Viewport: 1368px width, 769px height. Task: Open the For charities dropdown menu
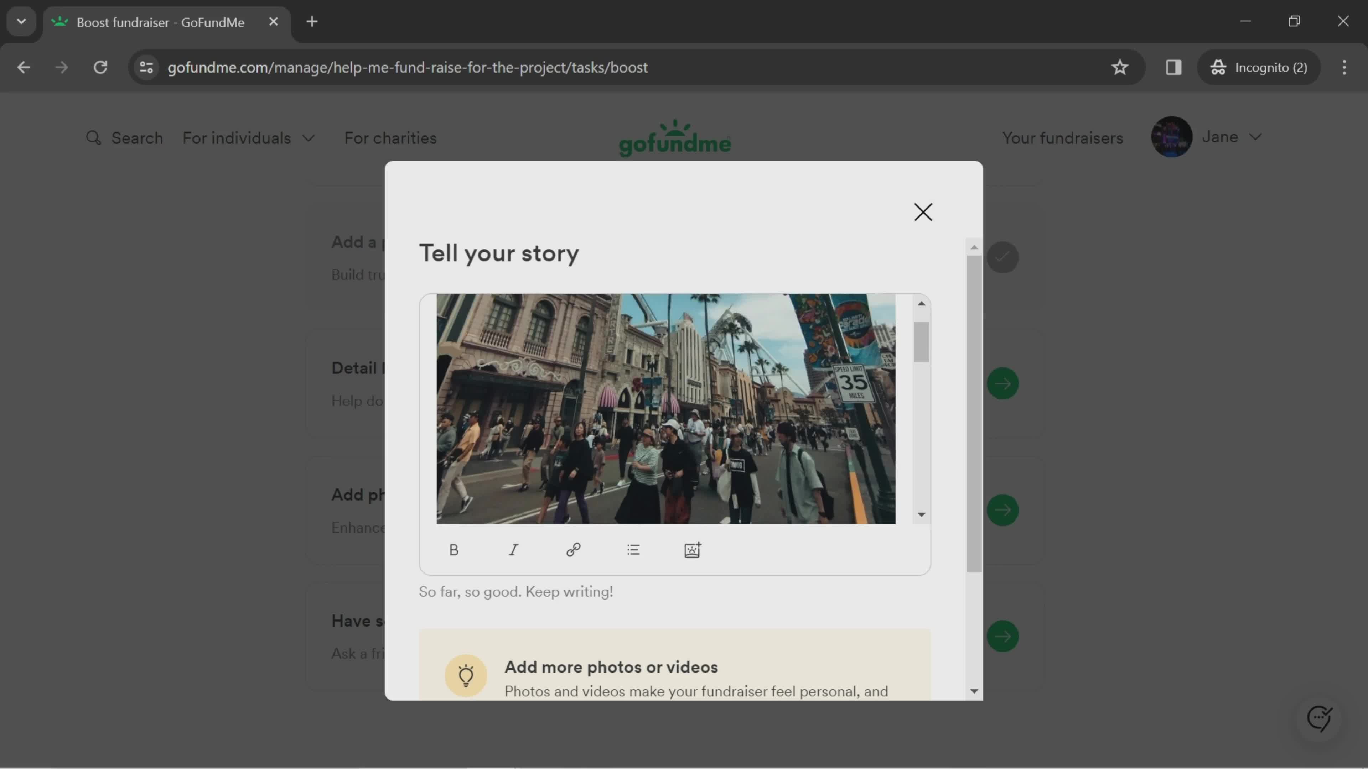[x=390, y=138]
